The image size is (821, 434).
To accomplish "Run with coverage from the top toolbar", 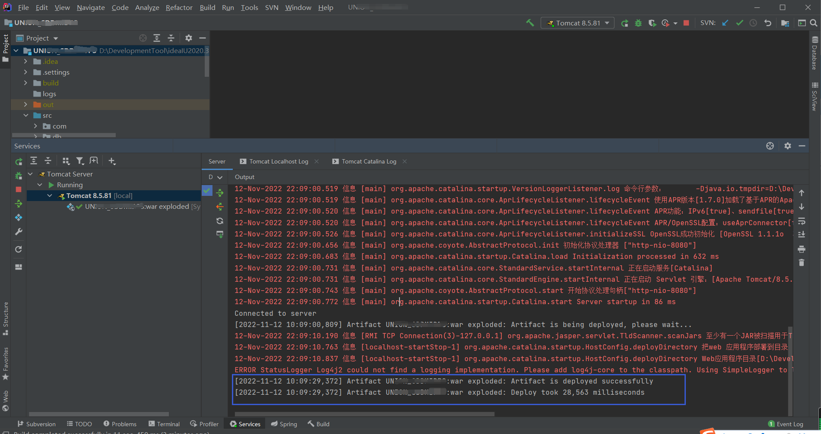I will coord(652,23).
